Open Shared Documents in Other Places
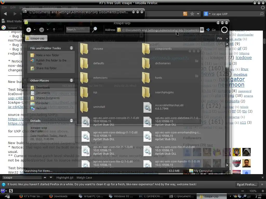The width and height of the screenshot is (266, 199). pos(48,98)
